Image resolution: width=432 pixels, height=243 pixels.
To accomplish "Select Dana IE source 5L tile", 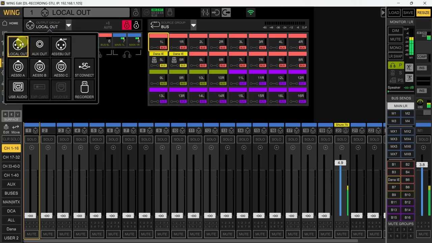I will [x=158, y=60].
